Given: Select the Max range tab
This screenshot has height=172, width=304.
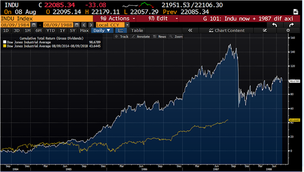Looking at the screenshot, I should [x=85, y=30].
